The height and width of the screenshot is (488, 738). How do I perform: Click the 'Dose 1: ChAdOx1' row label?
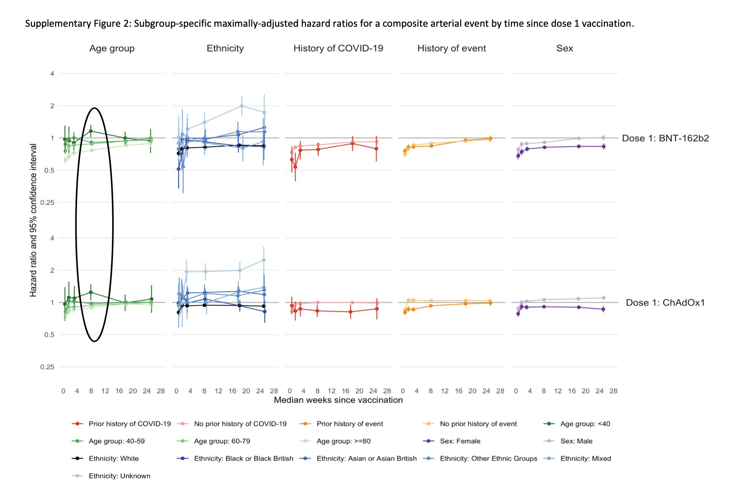coord(665,303)
